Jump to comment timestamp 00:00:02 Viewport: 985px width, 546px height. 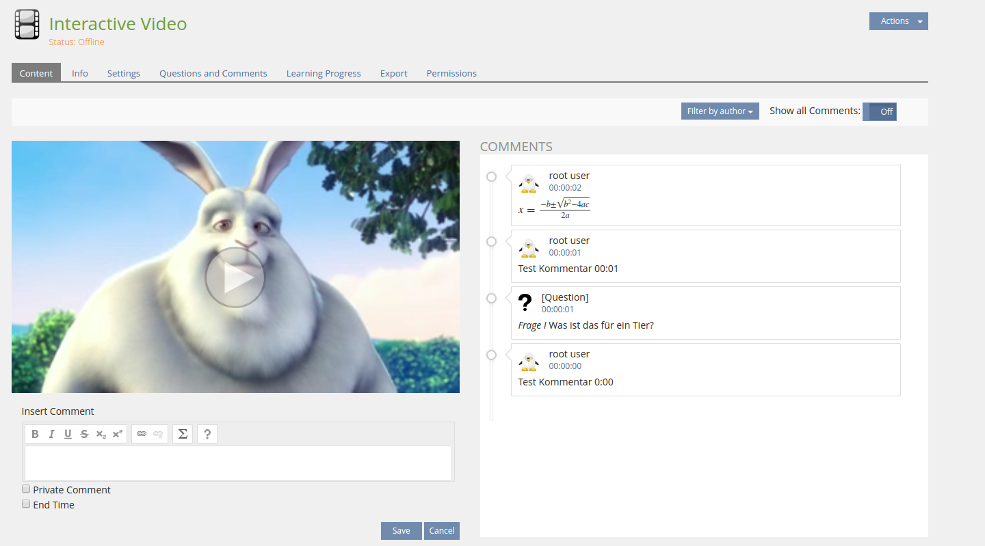[x=565, y=188]
